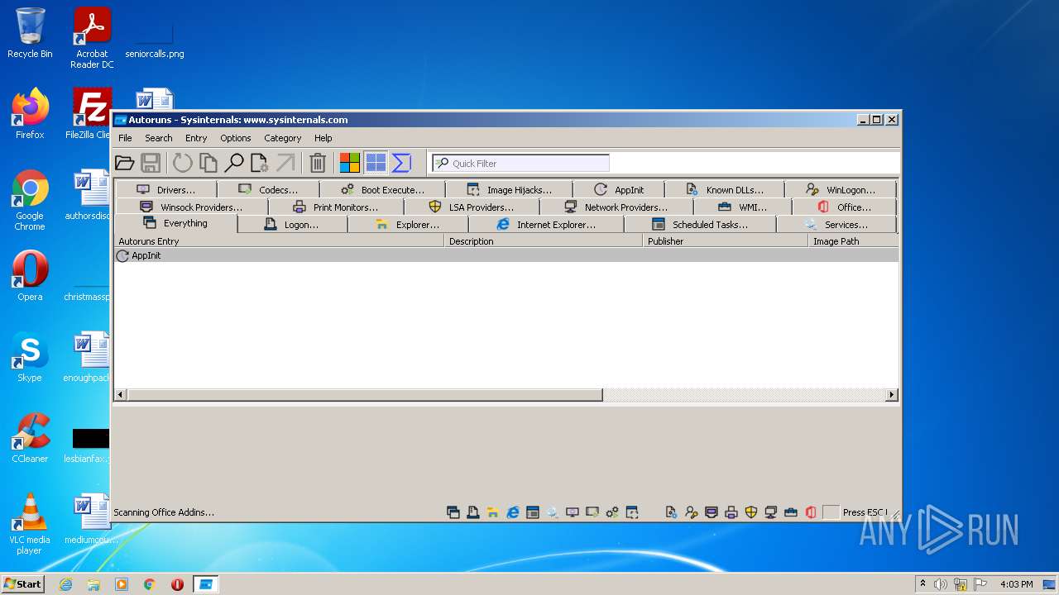
Task: Open Windows Media Player from taskbar
Action: tap(122, 584)
